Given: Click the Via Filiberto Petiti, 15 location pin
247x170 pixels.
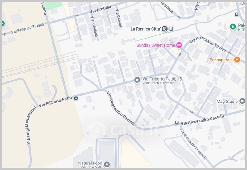Looking at the screenshot, I should 137,80.
